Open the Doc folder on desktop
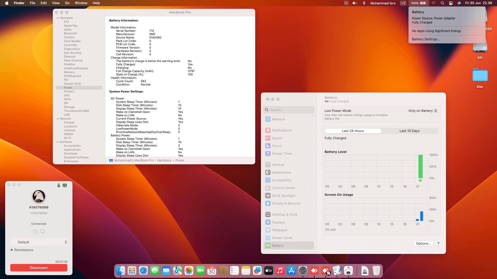The image size is (497, 279). click(480, 76)
